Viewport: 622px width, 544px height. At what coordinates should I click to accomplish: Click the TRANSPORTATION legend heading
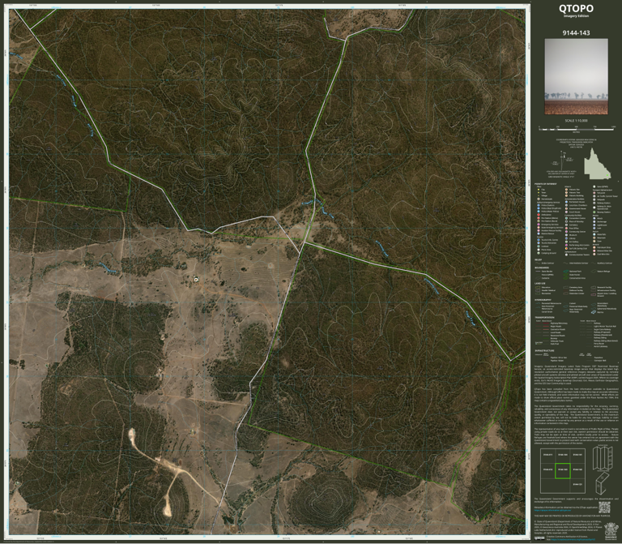pos(544,317)
